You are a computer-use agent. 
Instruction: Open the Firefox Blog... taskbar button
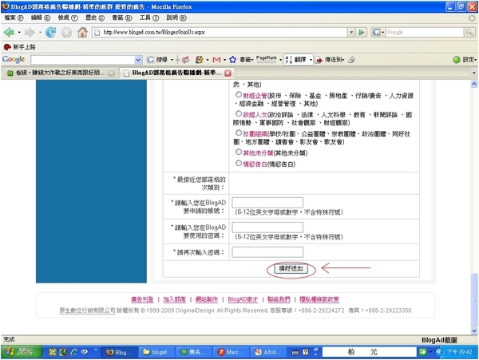click(x=118, y=352)
